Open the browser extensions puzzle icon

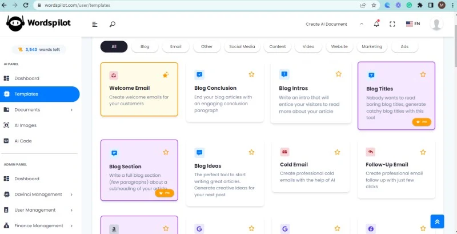pyautogui.click(x=420, y=5)
